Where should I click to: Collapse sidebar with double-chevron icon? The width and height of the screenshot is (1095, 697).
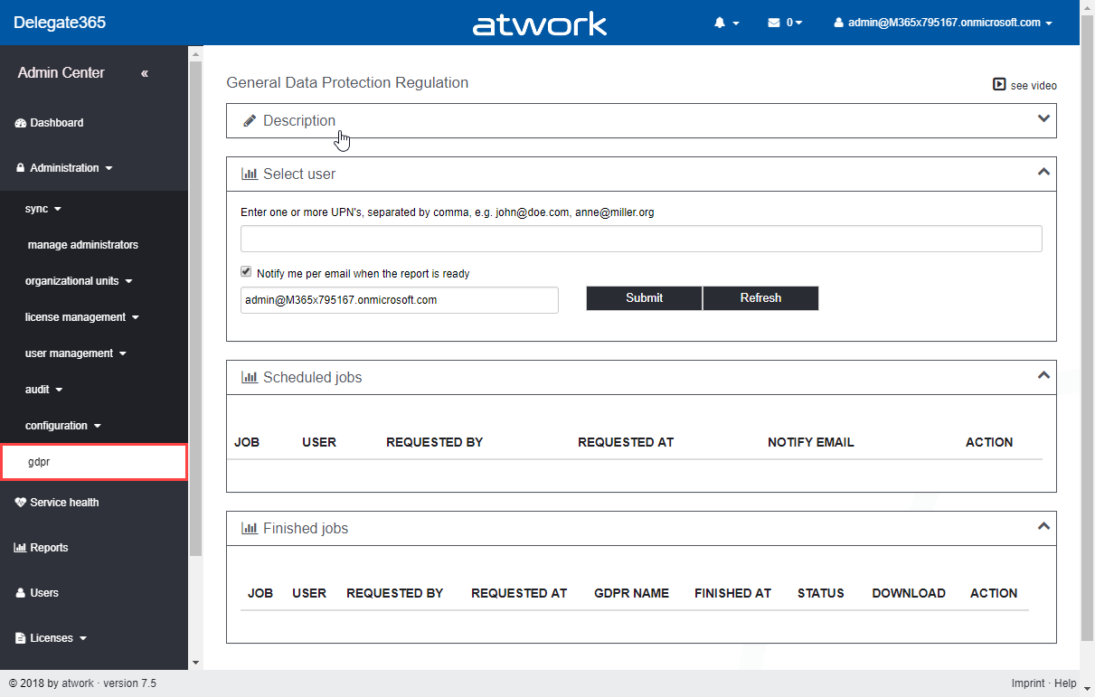click(145, 73)
